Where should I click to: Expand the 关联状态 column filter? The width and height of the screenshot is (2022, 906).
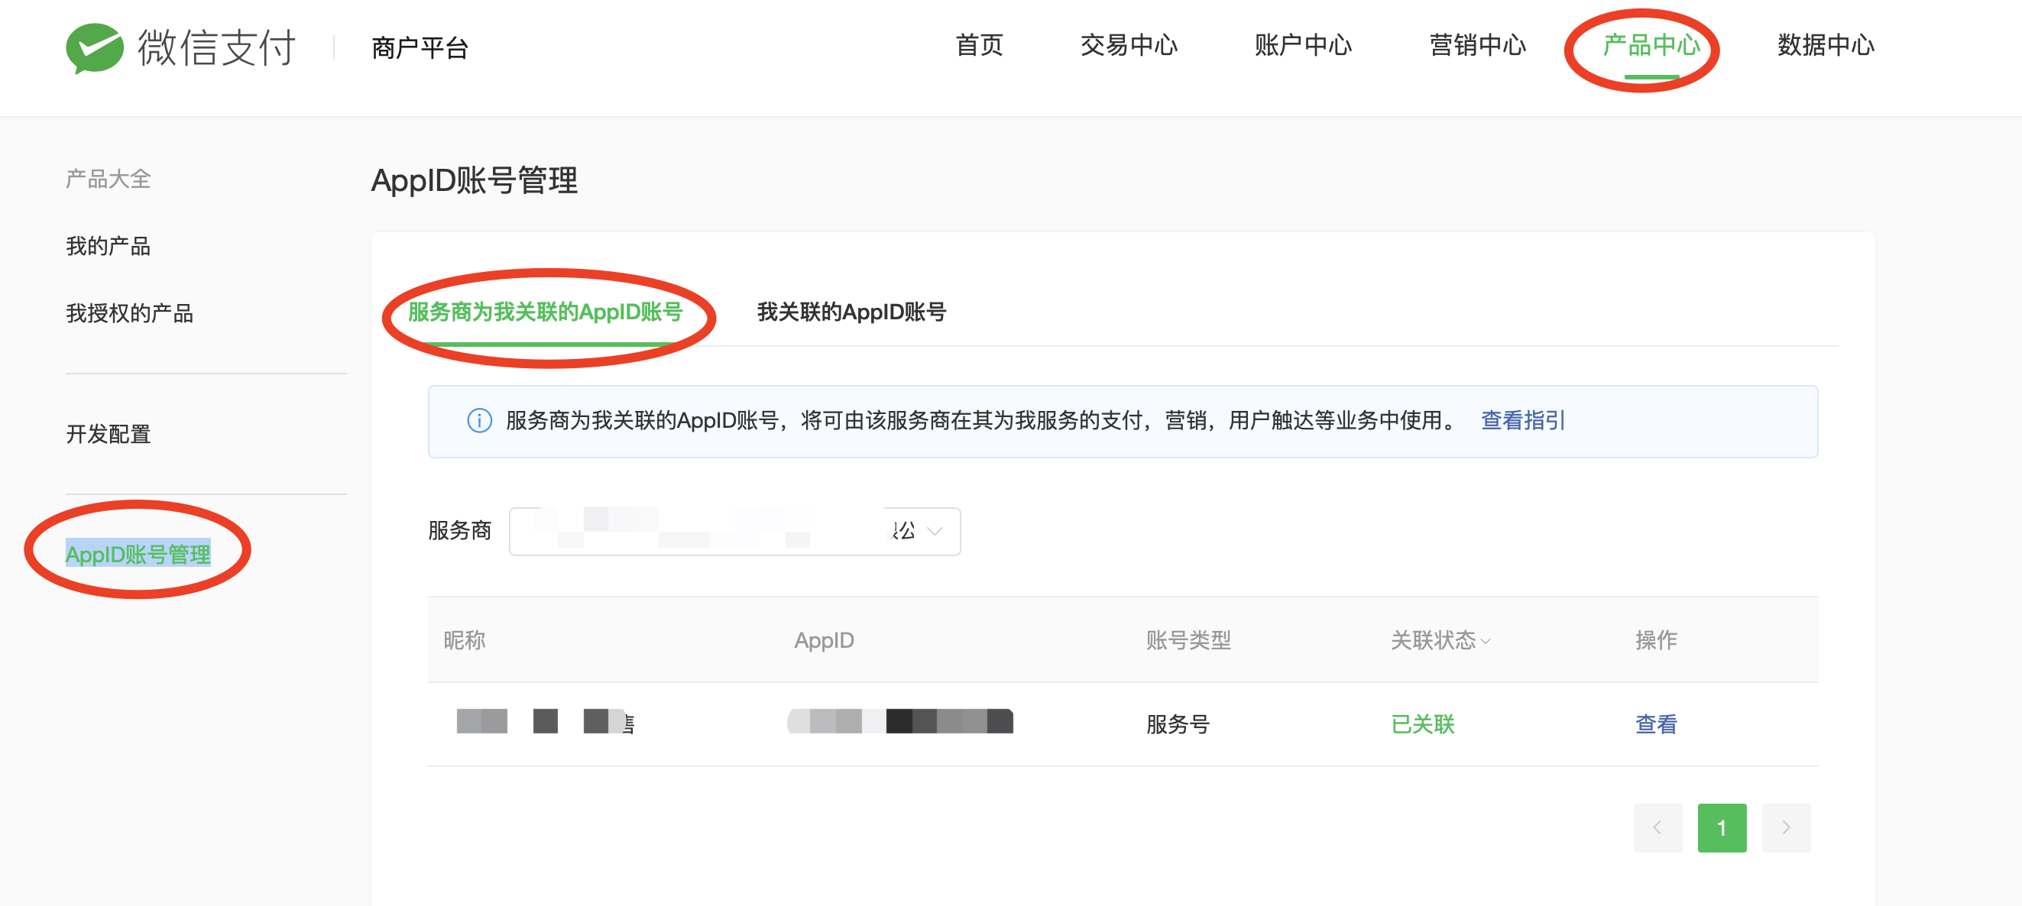(1440, 641)
